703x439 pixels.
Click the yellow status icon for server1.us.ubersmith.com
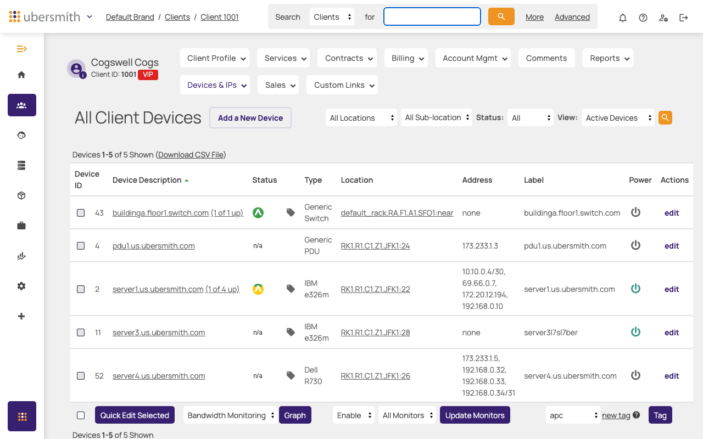coord(258,289)
